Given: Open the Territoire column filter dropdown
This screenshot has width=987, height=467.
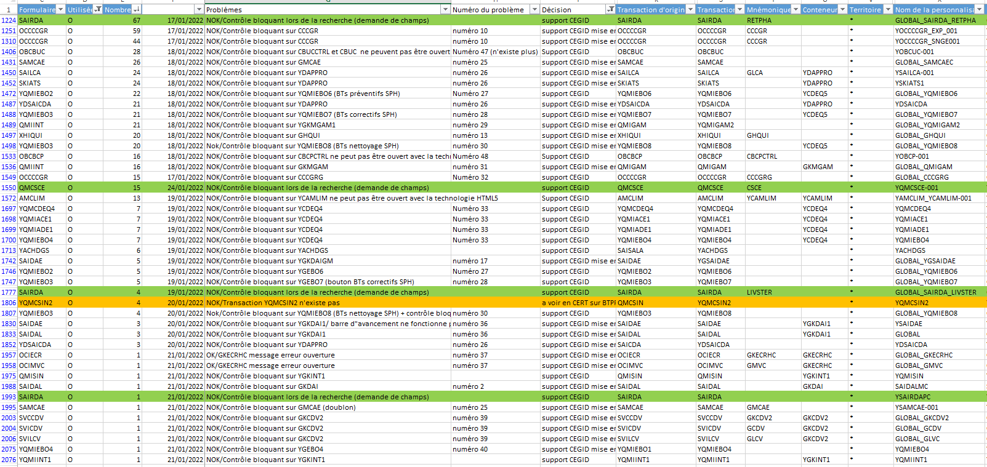Looking at the screenshot, I should click(887, 9).
